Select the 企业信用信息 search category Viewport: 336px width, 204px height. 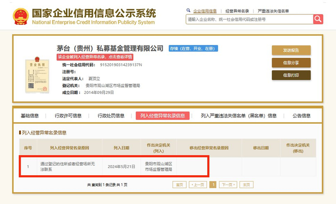[205, 11]
